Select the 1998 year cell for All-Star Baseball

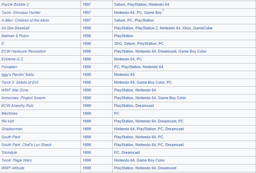[x=96, y=28]
